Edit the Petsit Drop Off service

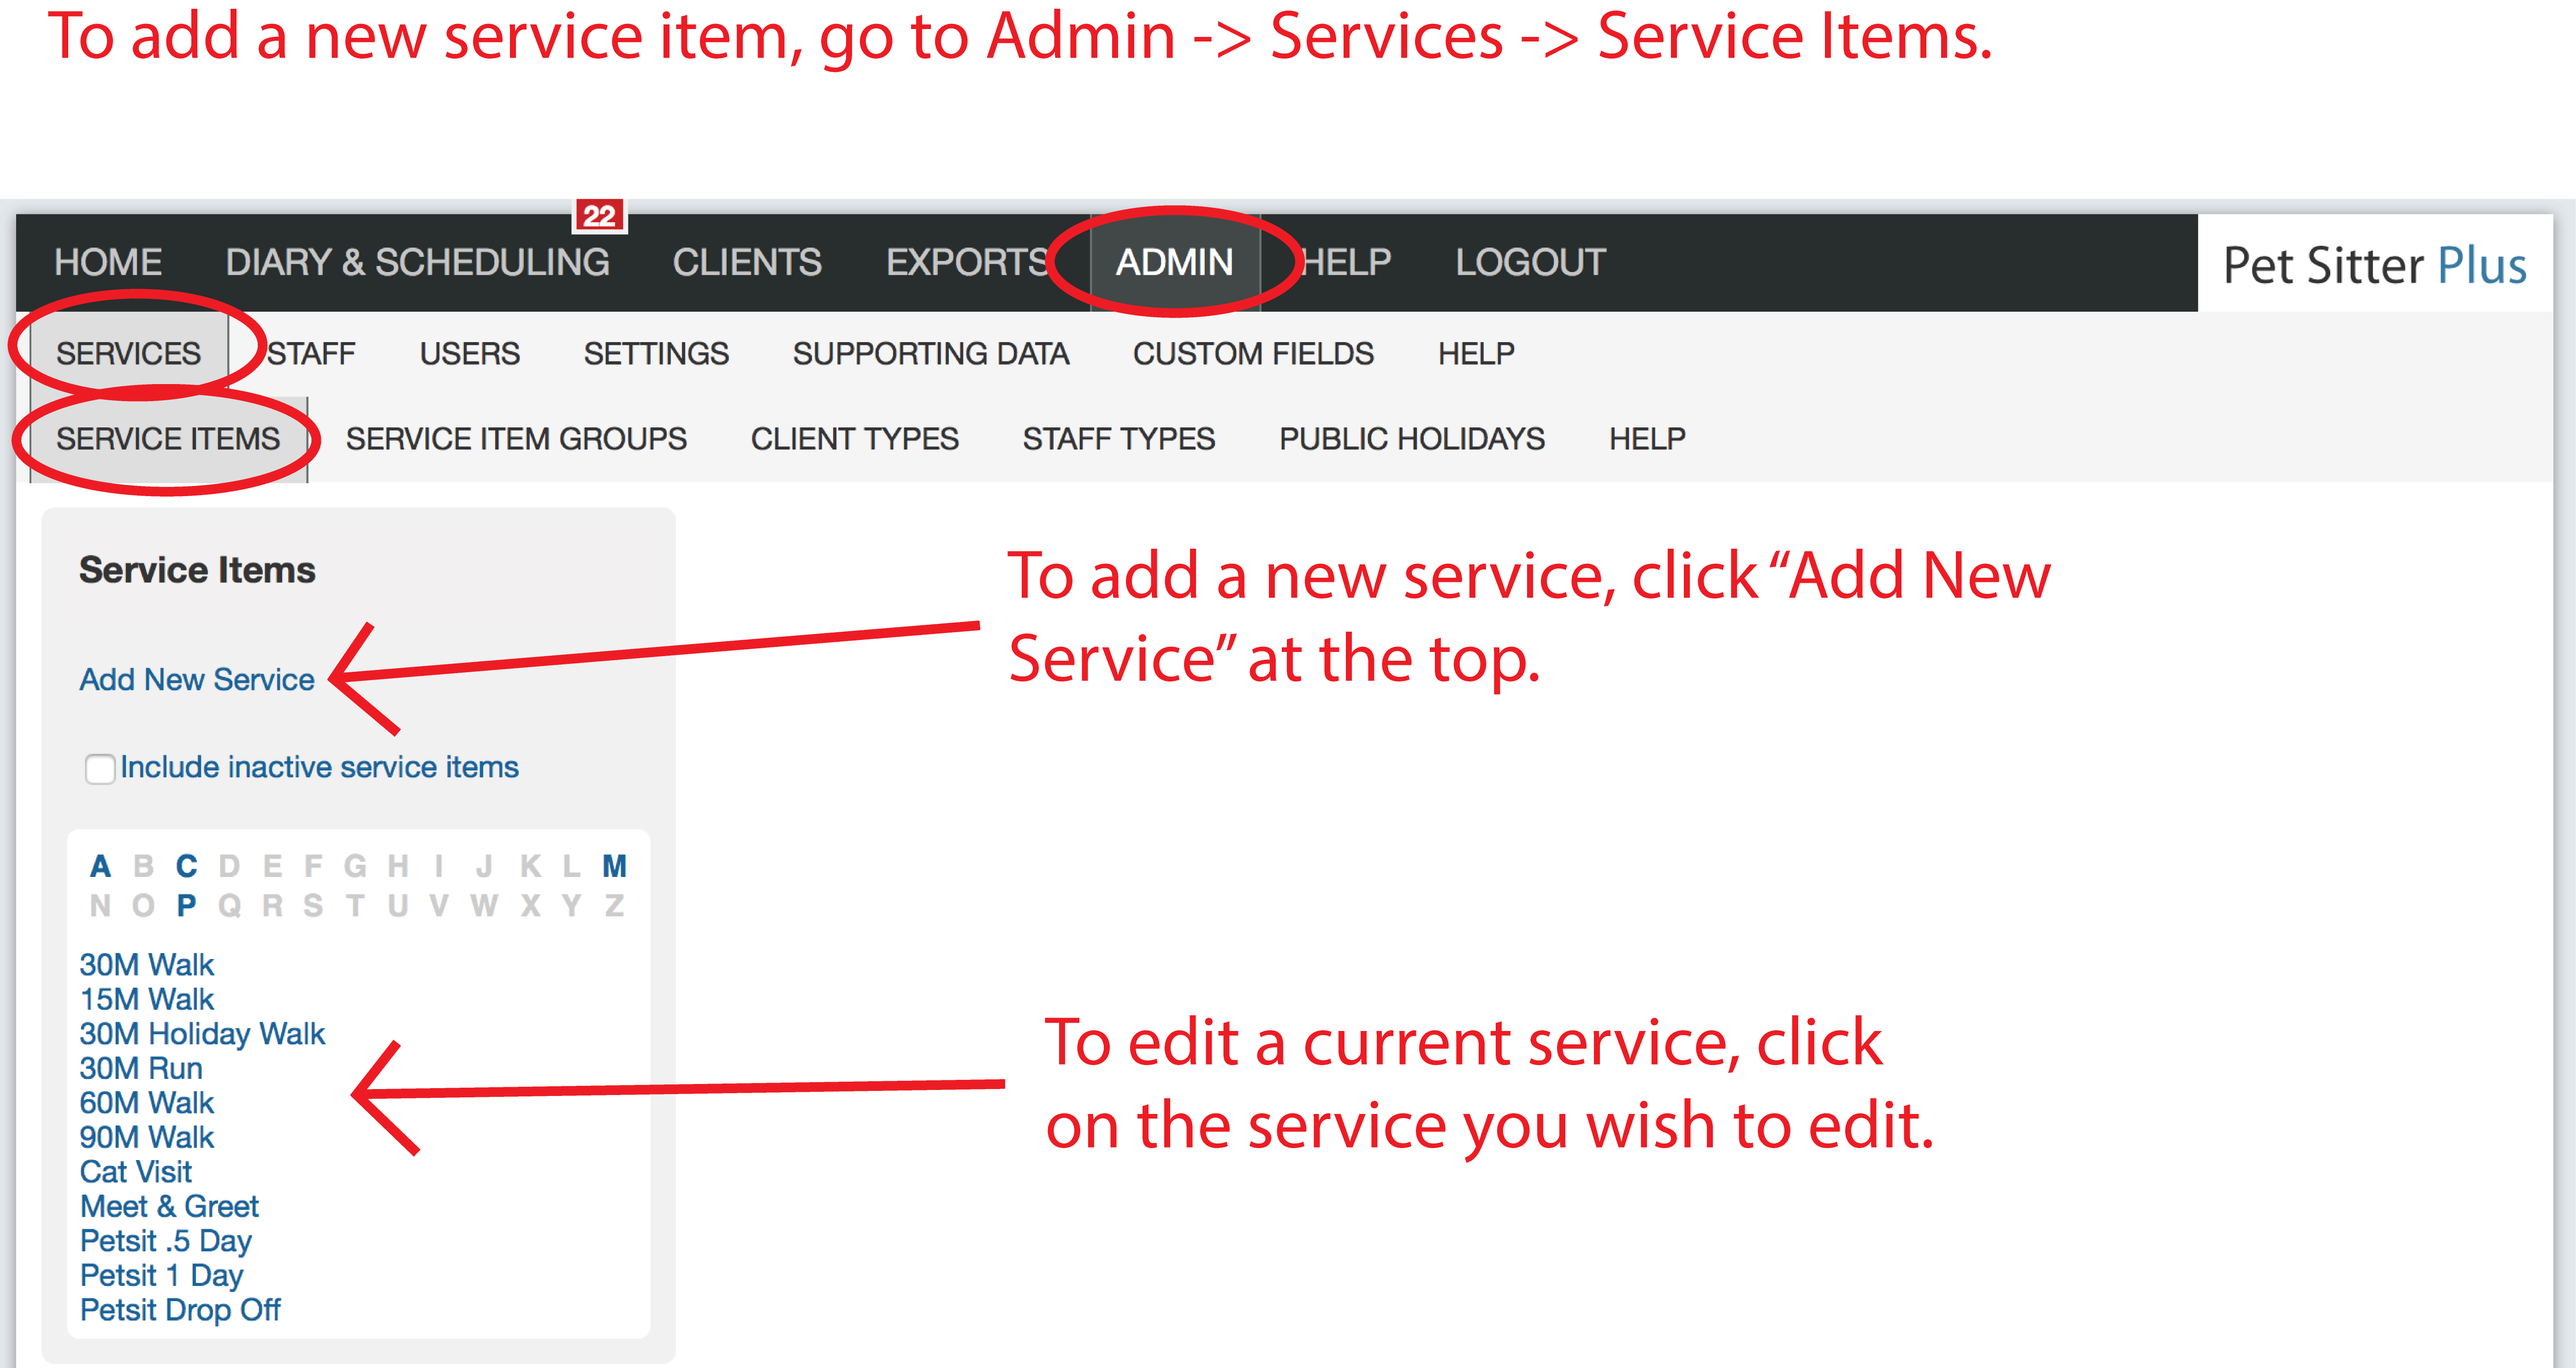(180, 1310)
